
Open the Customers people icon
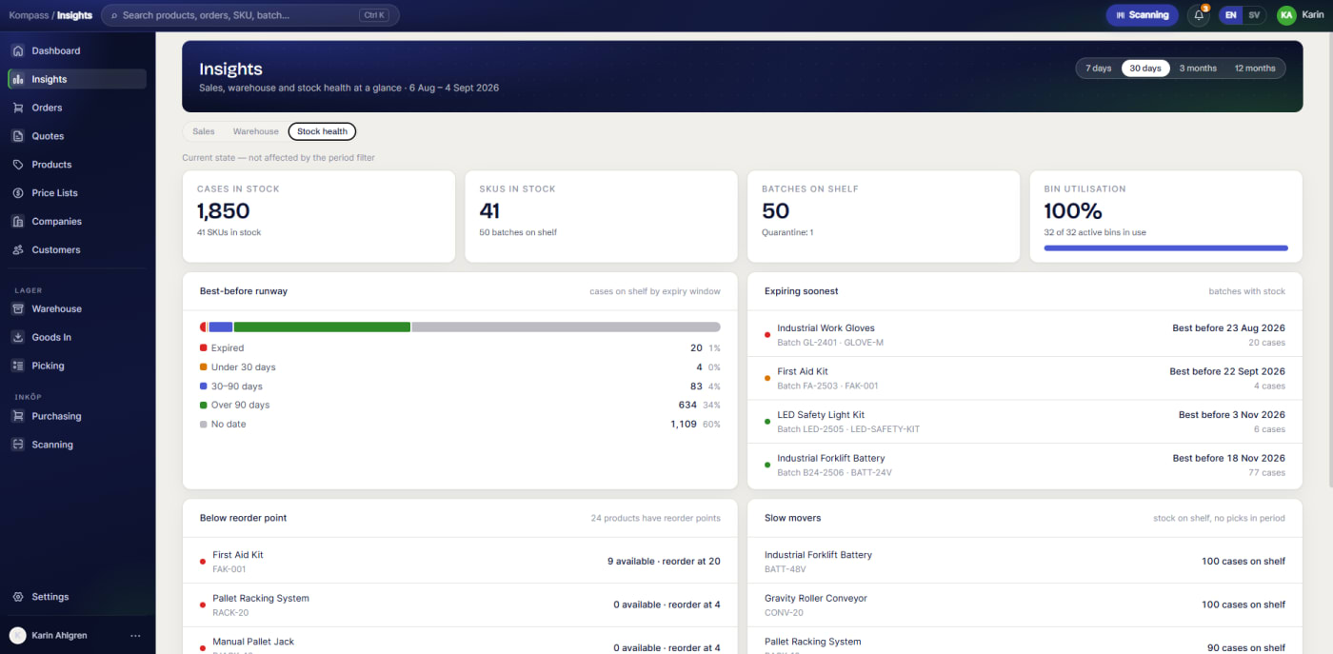click(x=18, y=250)
